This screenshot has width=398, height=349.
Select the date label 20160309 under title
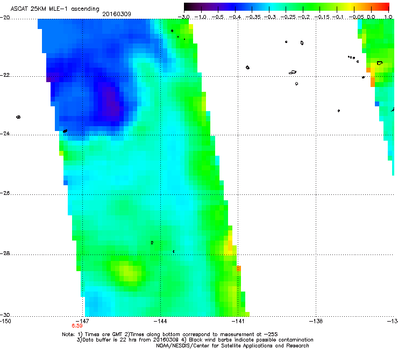click(117, 14)
